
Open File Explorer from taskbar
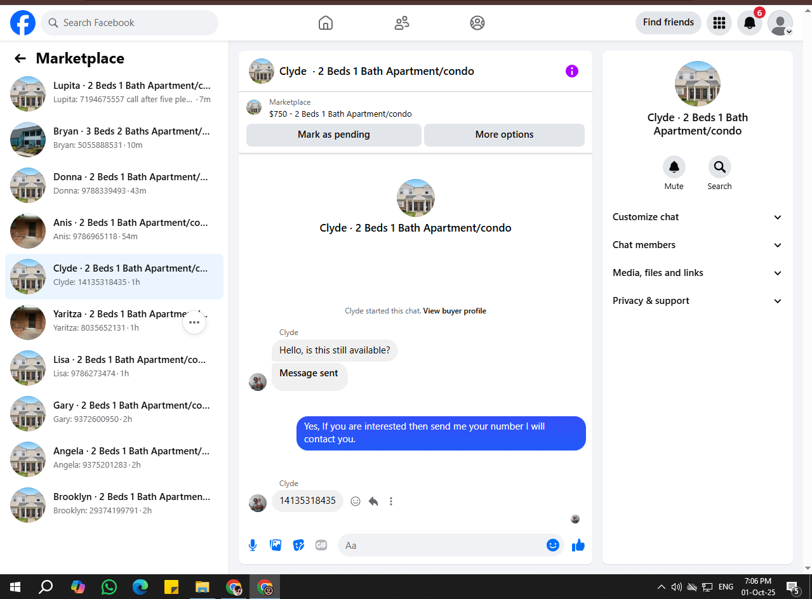(203, 587)
